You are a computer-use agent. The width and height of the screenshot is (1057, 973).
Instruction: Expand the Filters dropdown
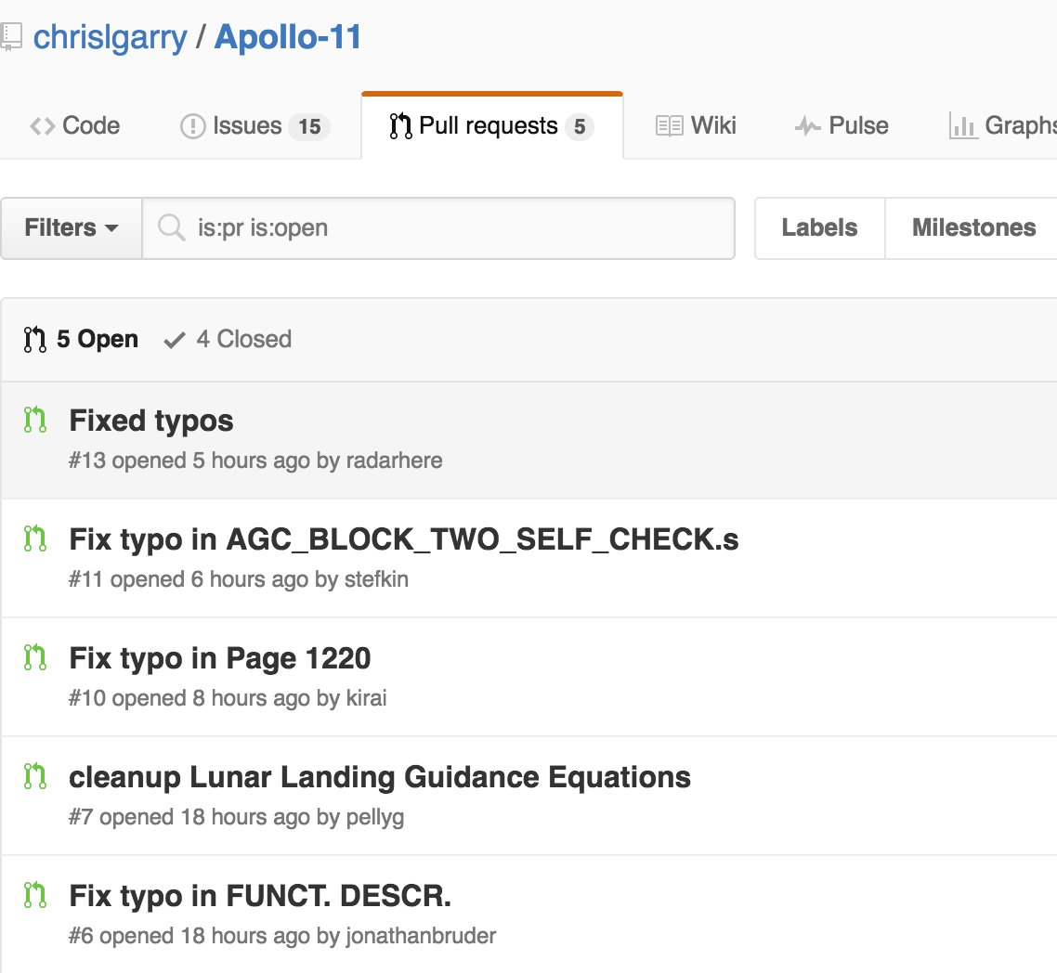72,228
